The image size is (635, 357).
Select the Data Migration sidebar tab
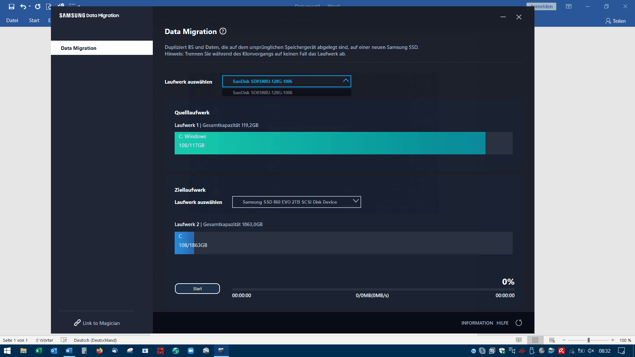click(x=102, y=48)
